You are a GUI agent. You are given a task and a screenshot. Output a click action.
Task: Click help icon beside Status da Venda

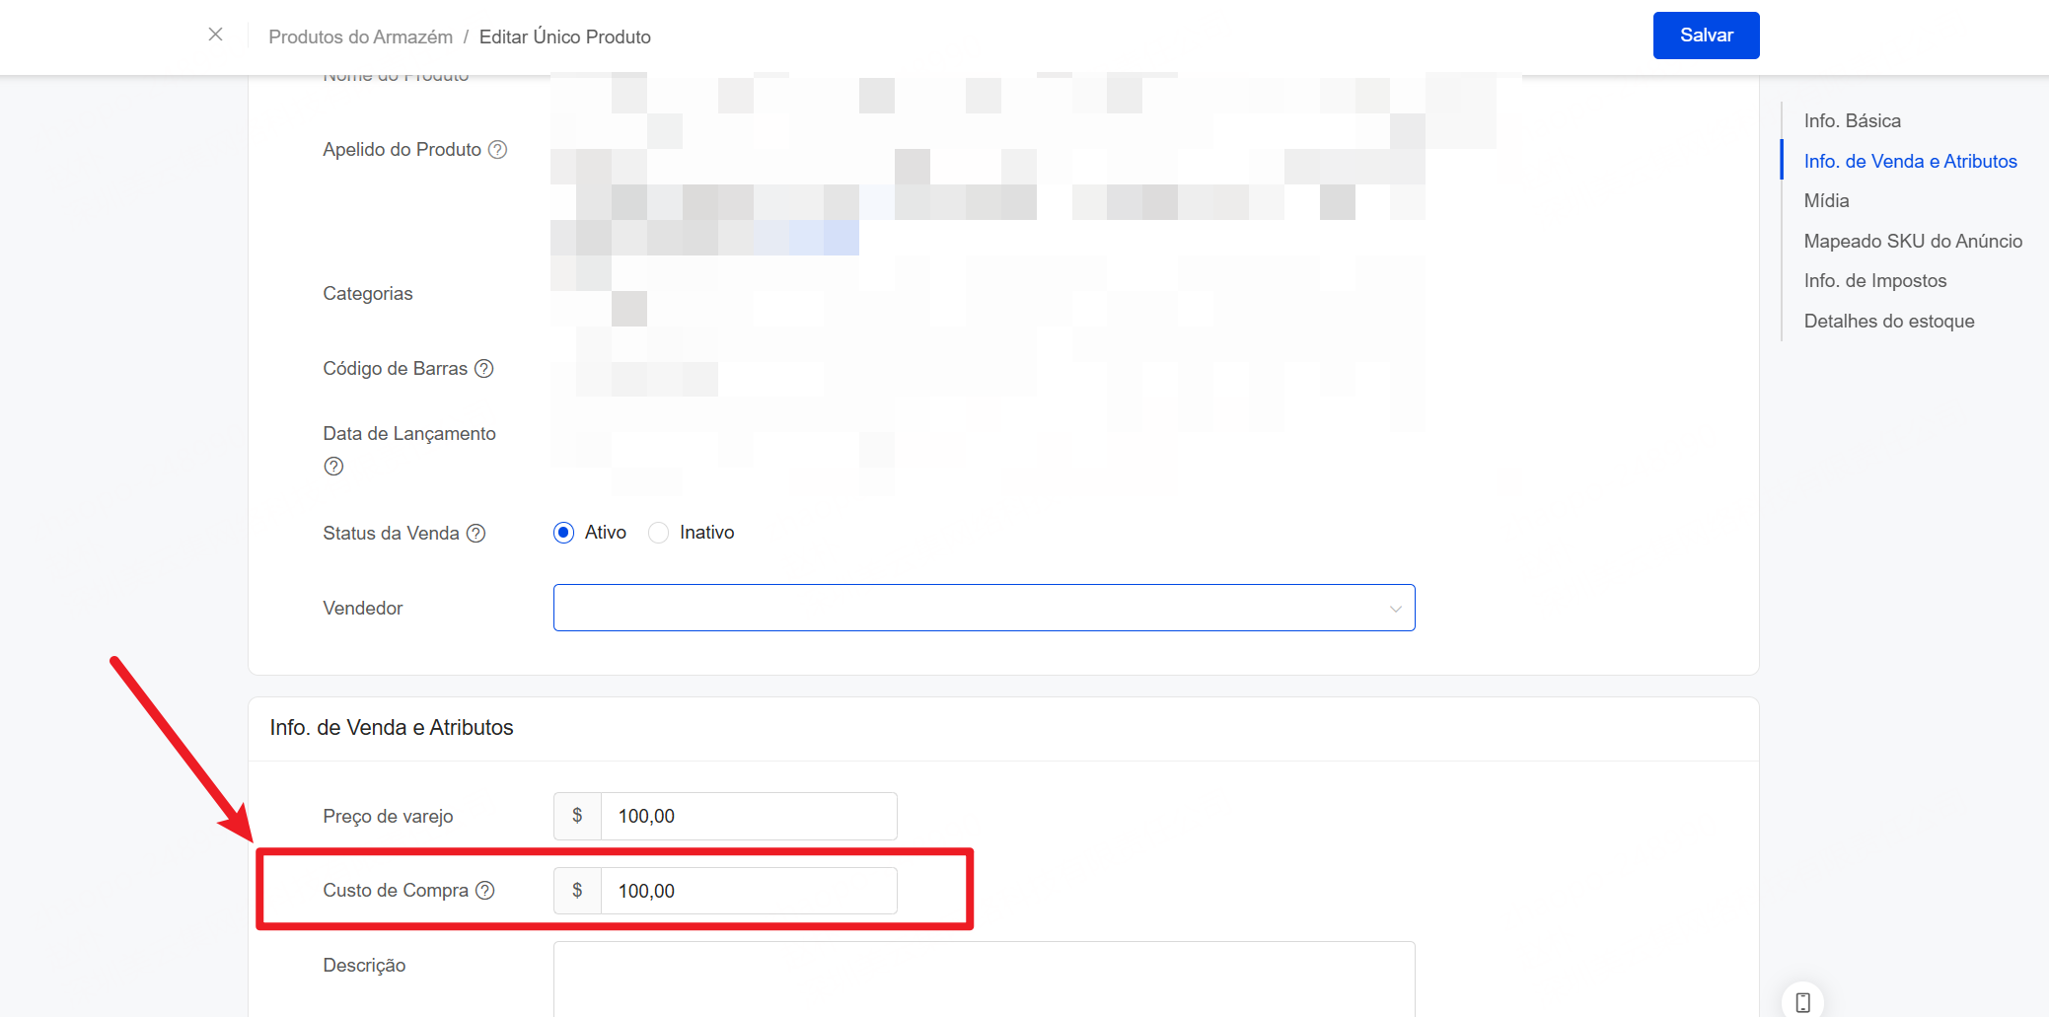[476, 534]
